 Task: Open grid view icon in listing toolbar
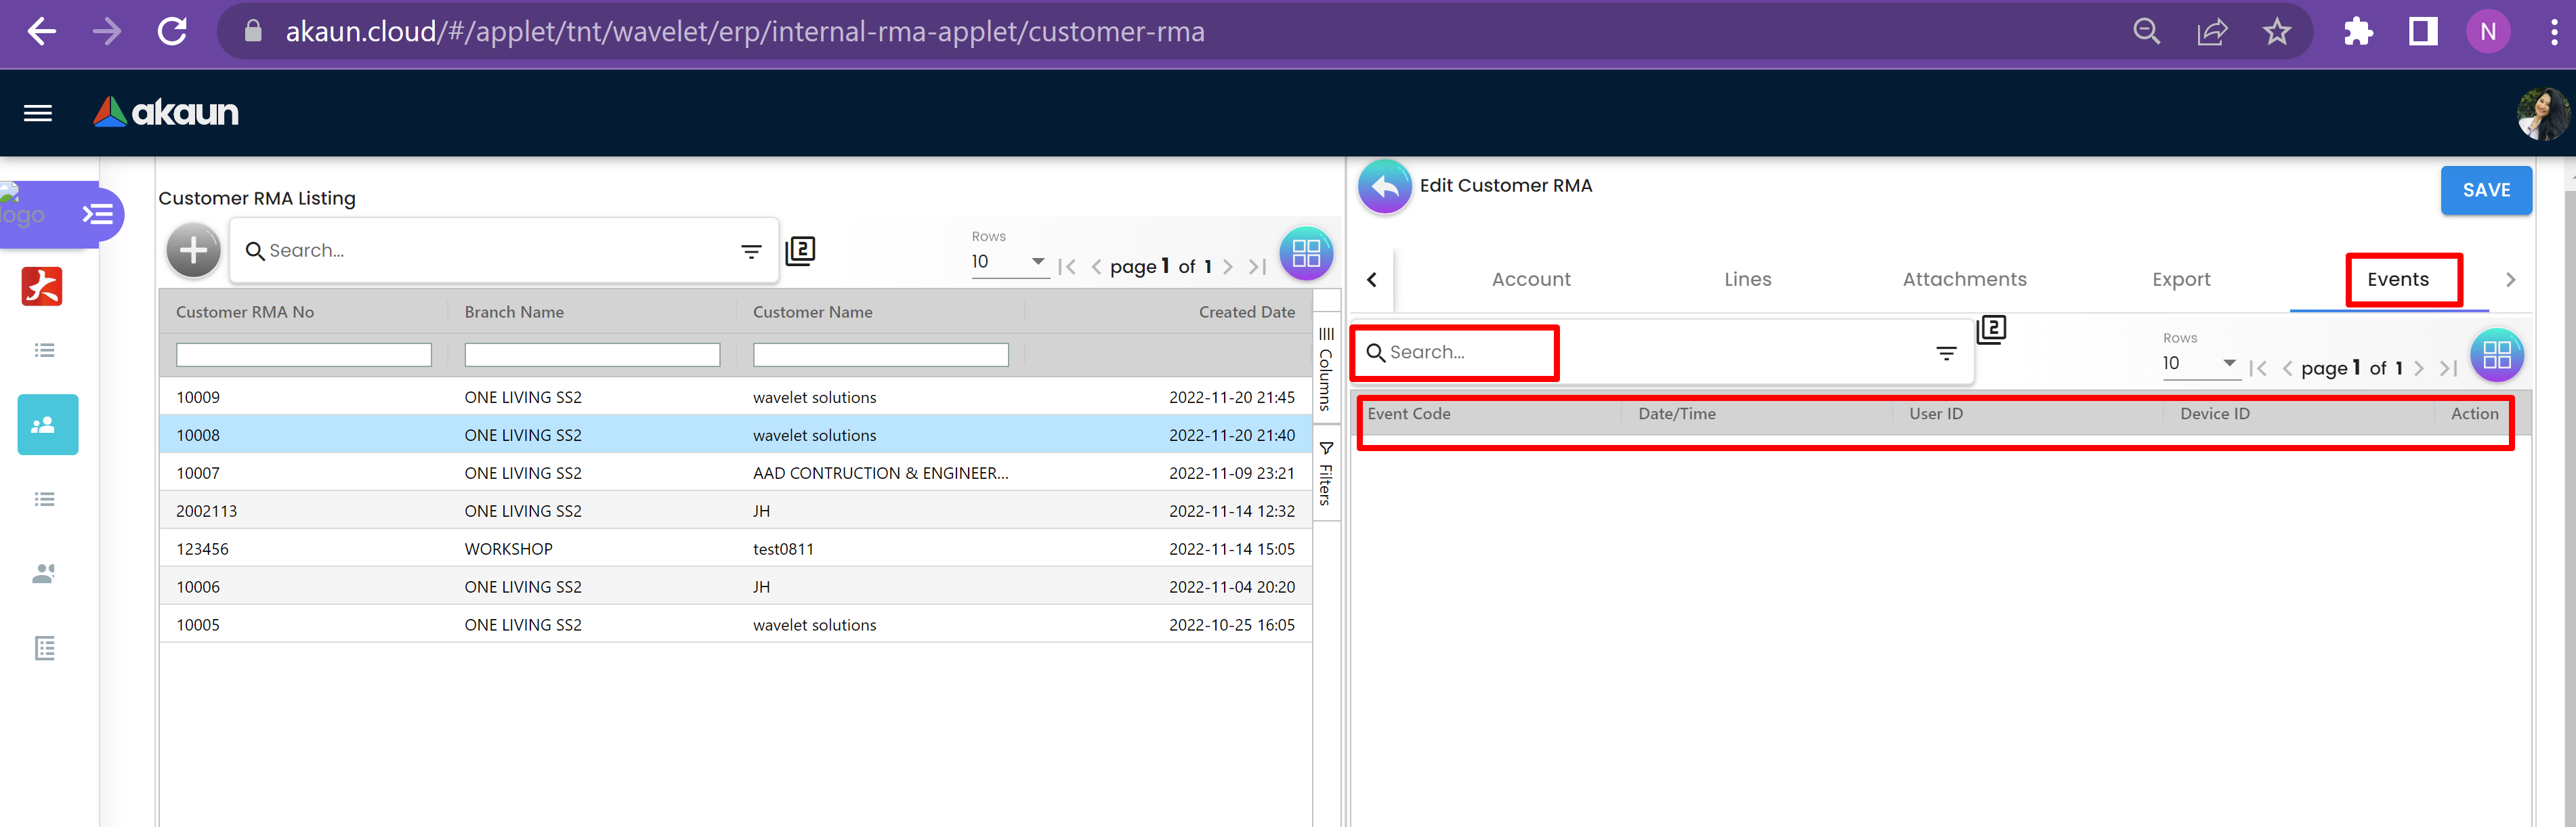point(1305,253)
